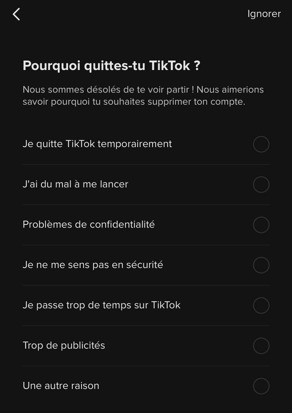Tap the 'Je passe trop de temps sur TikTok' text
The width and height of the screenshot is (292, 413).
[x=101, y=305]
